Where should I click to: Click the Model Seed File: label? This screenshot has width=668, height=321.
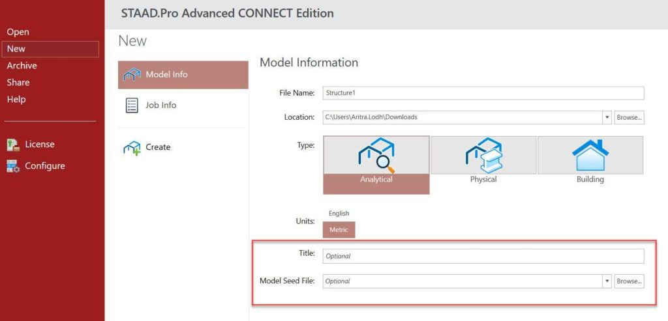[287, 281]
